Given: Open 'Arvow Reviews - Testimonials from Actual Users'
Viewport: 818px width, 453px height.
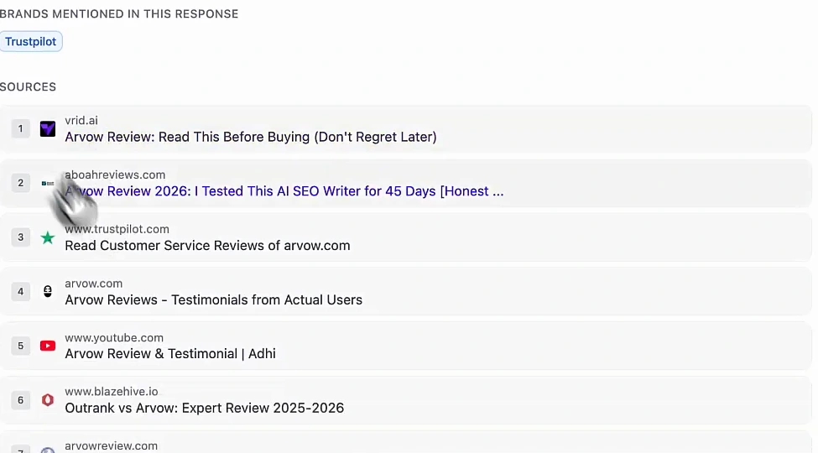Looking at the screenshot, I should tap(213, 300).
